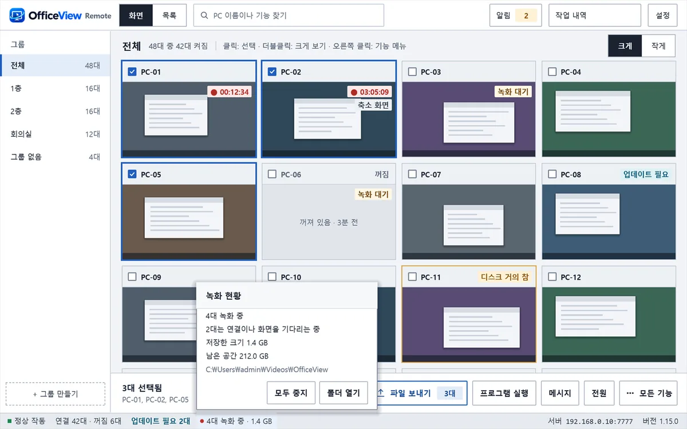Click the 축소 화면 label on PC-02

374,105
